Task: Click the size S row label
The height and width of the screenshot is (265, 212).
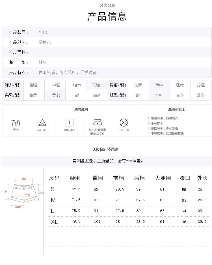Action: coord(53,189)
